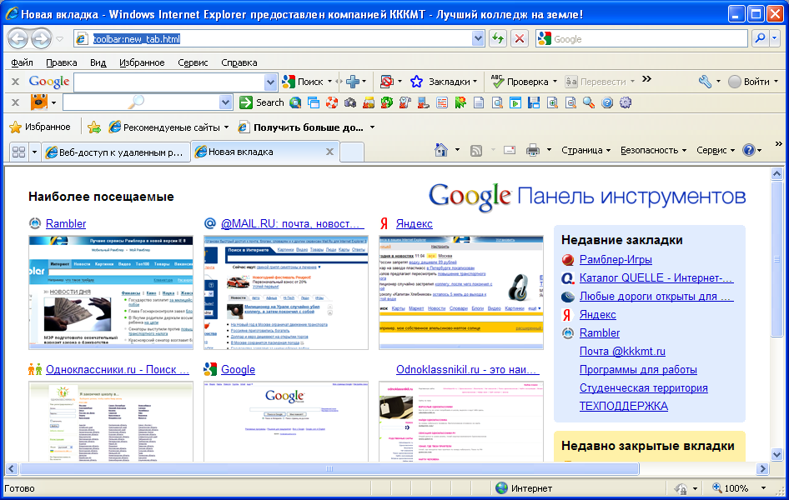789x500 pixels.
Task: Click the globe icon next to Search
Action: 295,102
